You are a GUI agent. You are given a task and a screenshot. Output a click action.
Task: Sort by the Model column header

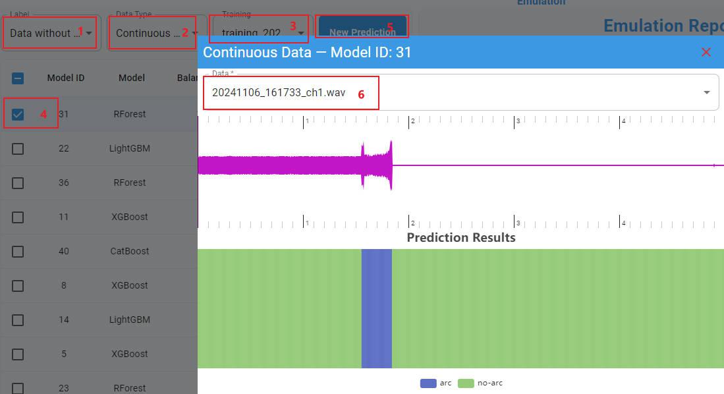pos(132,78)
